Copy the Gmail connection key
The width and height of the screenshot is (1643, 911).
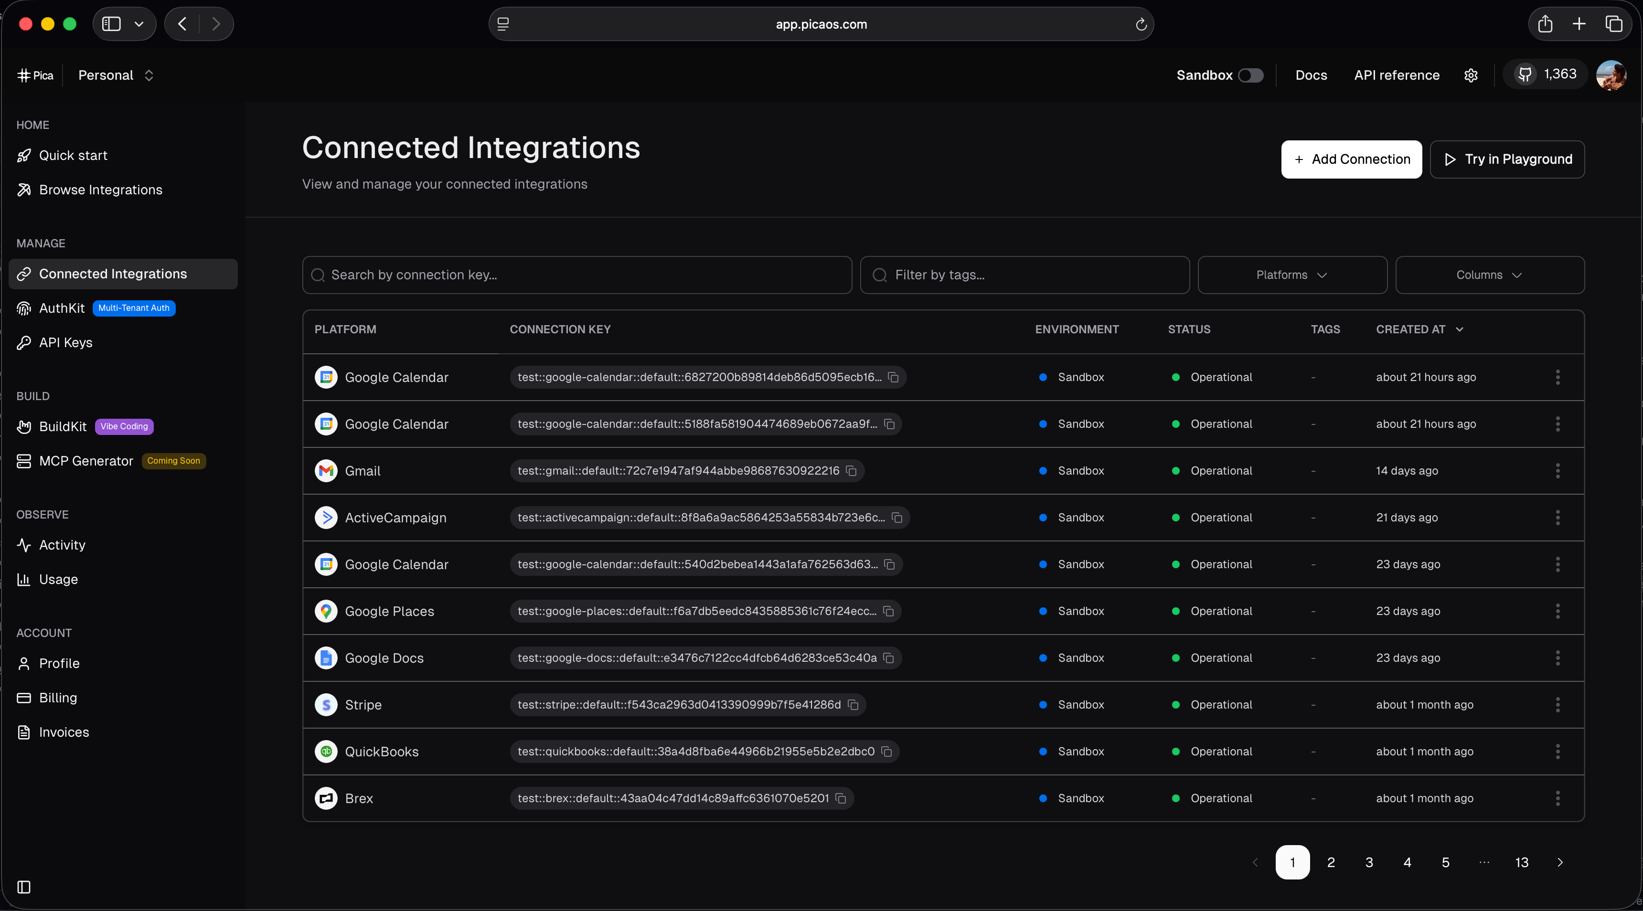pos(852,470)
